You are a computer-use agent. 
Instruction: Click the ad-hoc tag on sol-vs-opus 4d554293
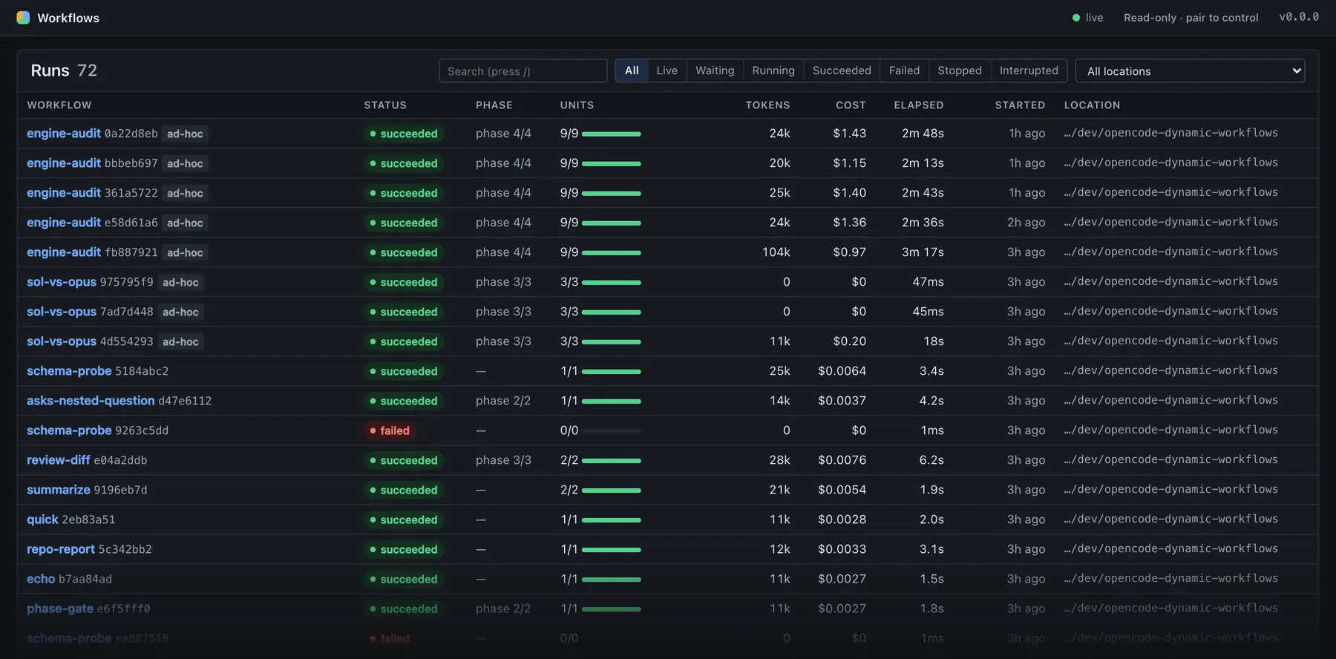(x=180, y=341)
